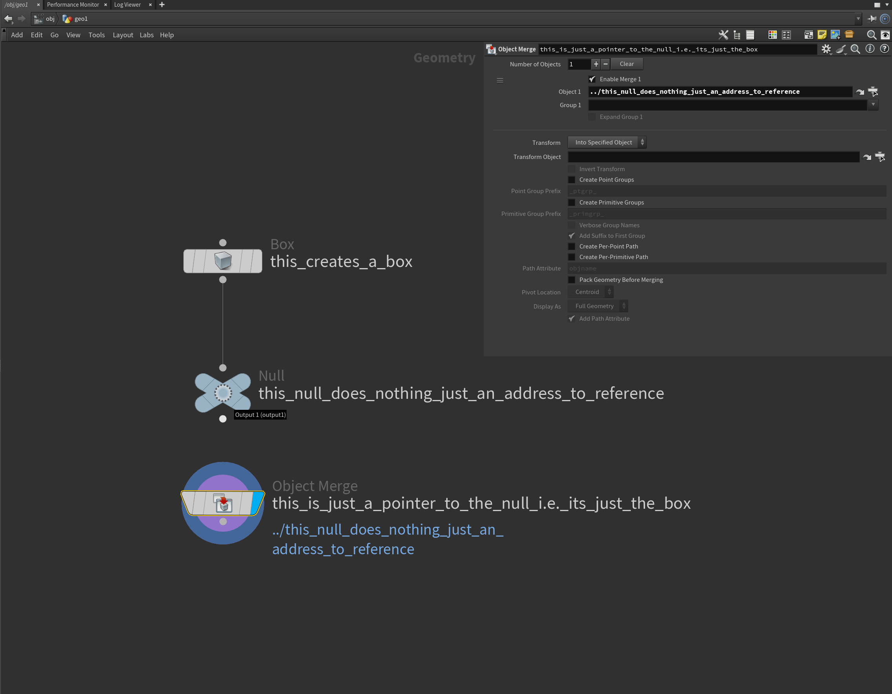Switch to Performance Monitor tab
Viewport: 892px width, 694px height.
coord(73,4)
